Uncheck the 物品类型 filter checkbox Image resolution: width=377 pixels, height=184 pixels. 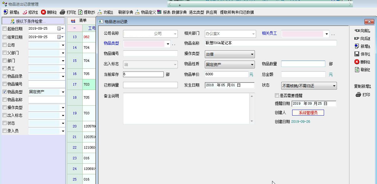pos(5,92)
